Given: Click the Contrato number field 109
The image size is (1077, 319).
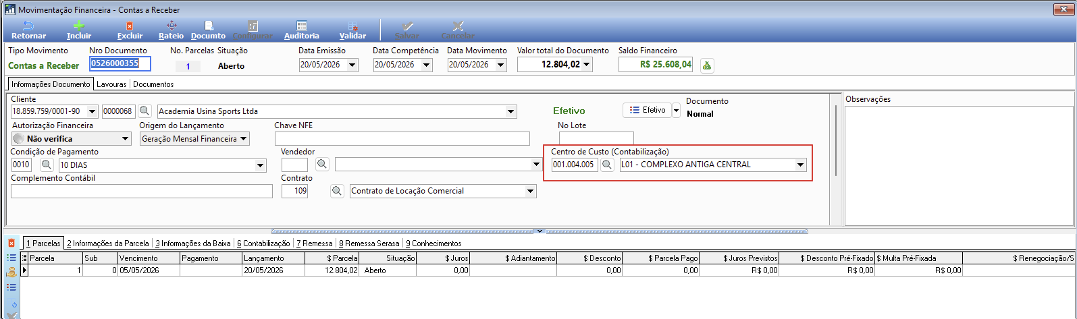Looking at the screenshot, I should 295,191.
